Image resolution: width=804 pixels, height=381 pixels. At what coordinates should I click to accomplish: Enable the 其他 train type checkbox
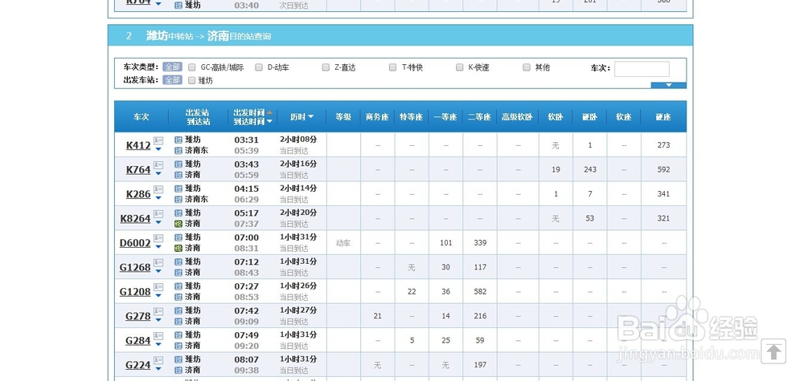pyautogui.click(x=527, y=67)
